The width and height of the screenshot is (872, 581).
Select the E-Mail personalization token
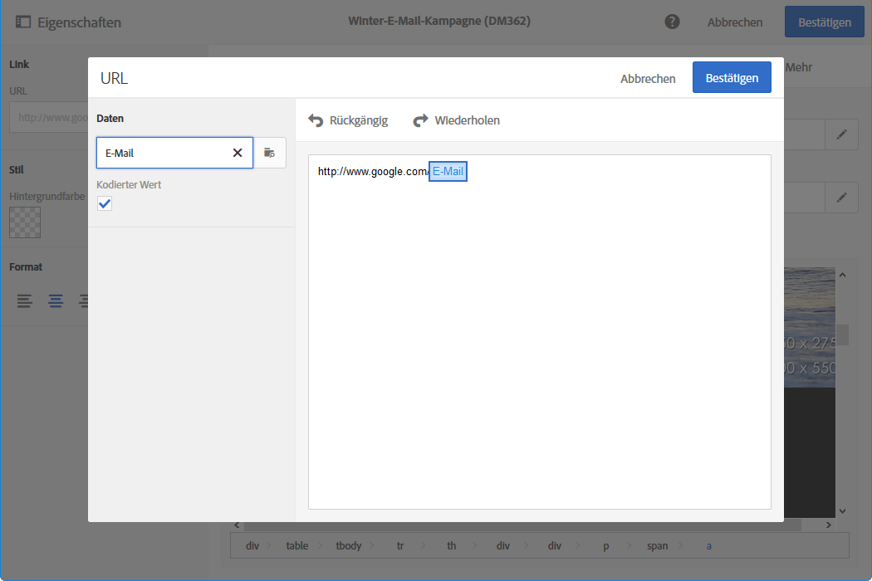tap(448, 172)
